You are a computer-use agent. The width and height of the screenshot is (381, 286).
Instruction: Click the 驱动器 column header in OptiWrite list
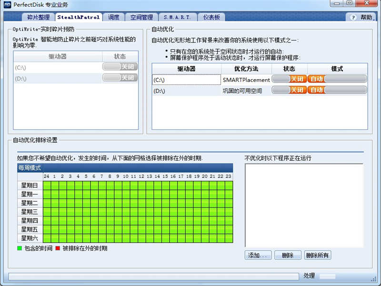tap(58, 56)
